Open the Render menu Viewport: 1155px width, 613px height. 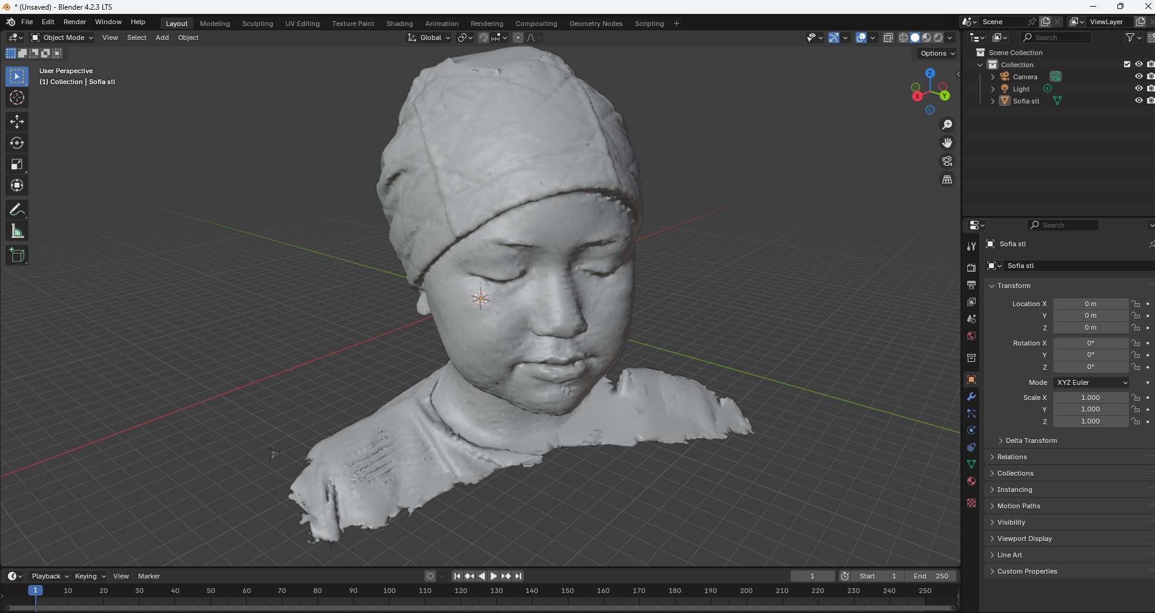point(75,22)
